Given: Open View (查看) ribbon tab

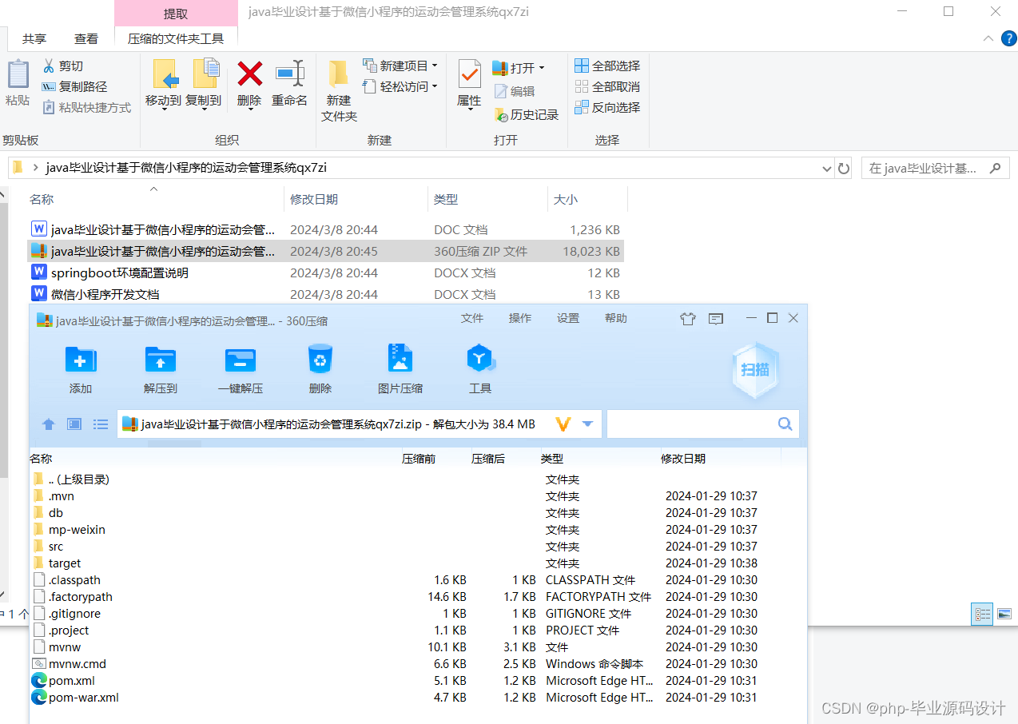Looking at the screenshot, I should point(86,38).
